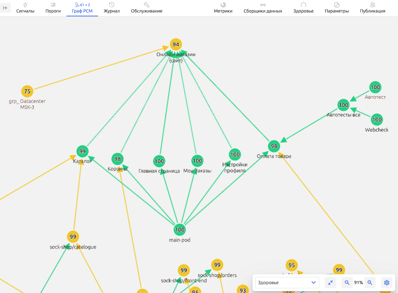The width and height of the screenshot is (398, 293).
Task: Click the sock-shop/catalogue node
Action: click(x=73, y=237)
